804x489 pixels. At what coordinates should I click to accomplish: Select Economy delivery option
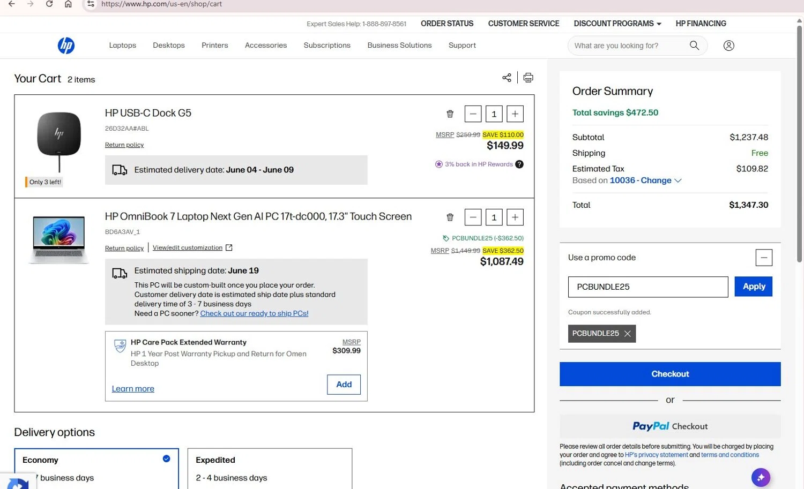pos(96,469)
